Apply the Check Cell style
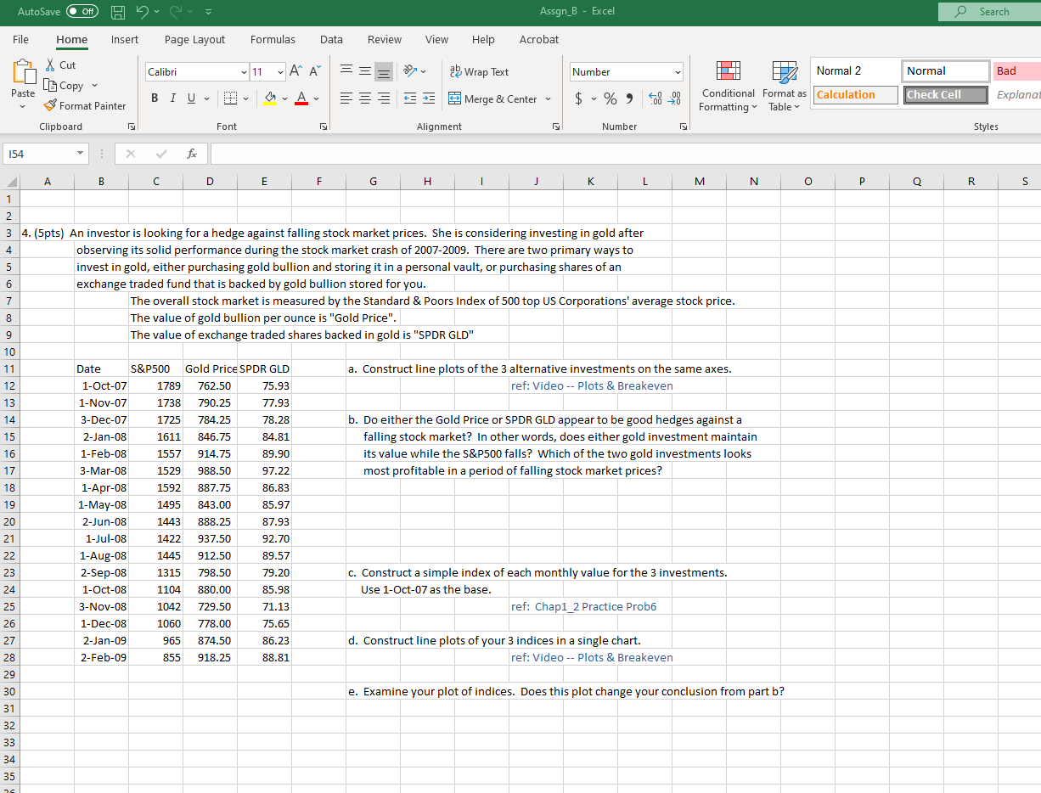The width and height of the screenshot is (1041, 793). tap(946, 94)
